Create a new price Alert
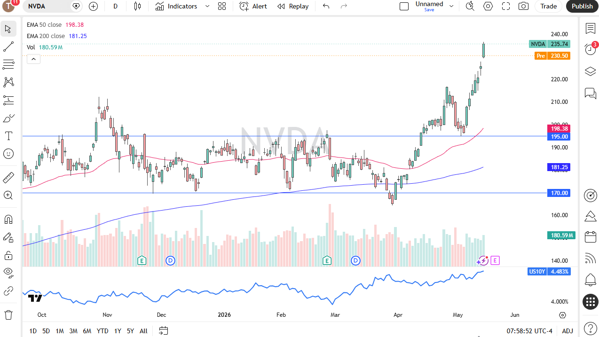The image size is (599, 337). [253, 6]
